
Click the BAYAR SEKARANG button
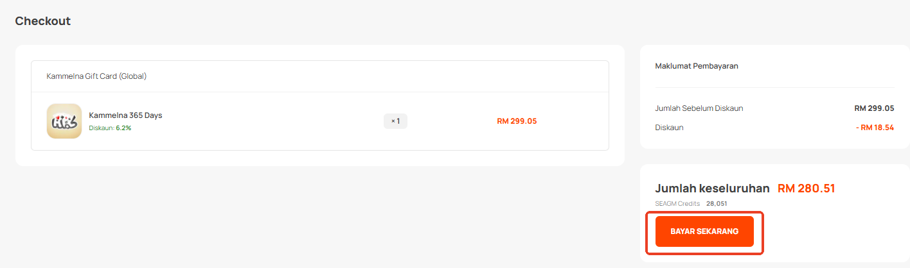[704, 231]
